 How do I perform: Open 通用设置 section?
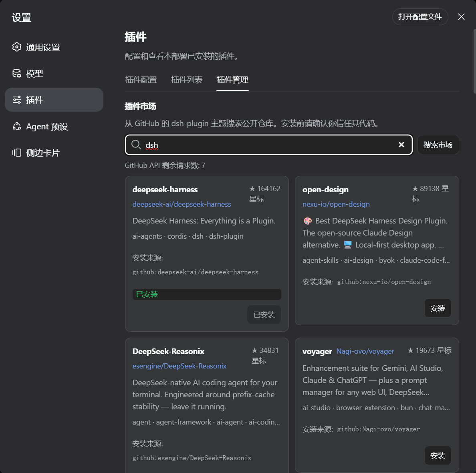click(54, 47)
